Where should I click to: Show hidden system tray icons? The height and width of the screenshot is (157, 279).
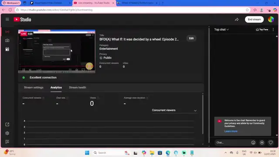coord(225,153)
